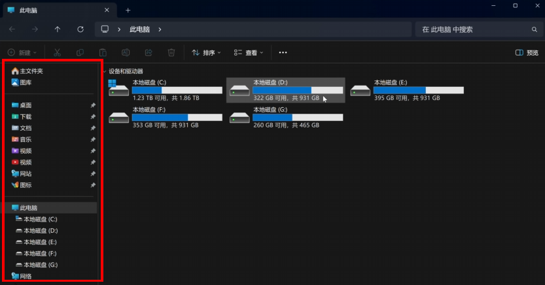This screenshot has height=285, width=545.
Task: Click the monitor icon in address bar
Action: pos(105,29)
